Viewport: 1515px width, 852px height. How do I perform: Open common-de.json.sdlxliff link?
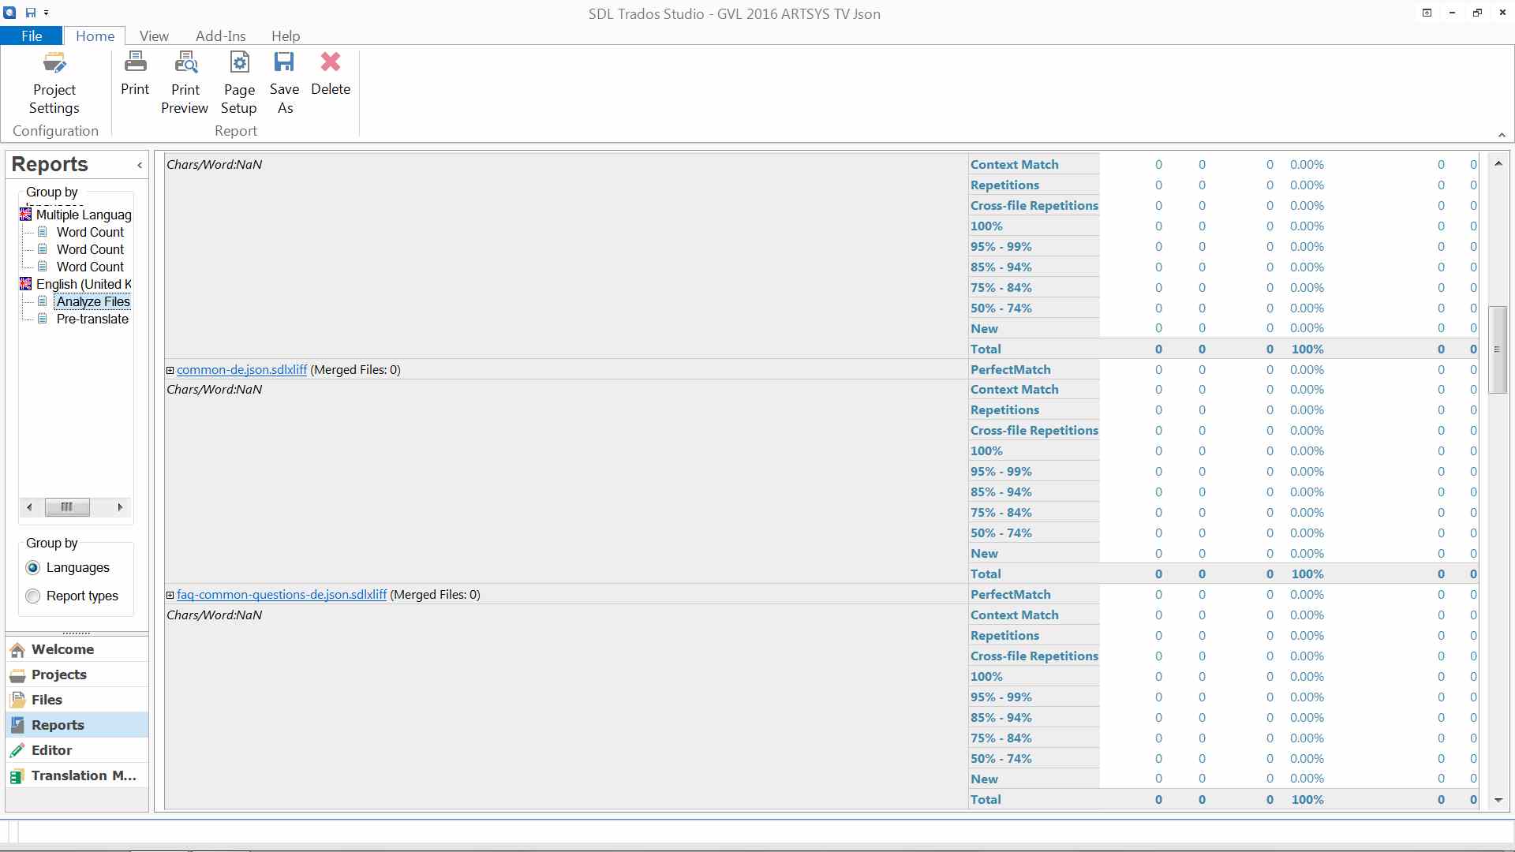tap(241, 369)
